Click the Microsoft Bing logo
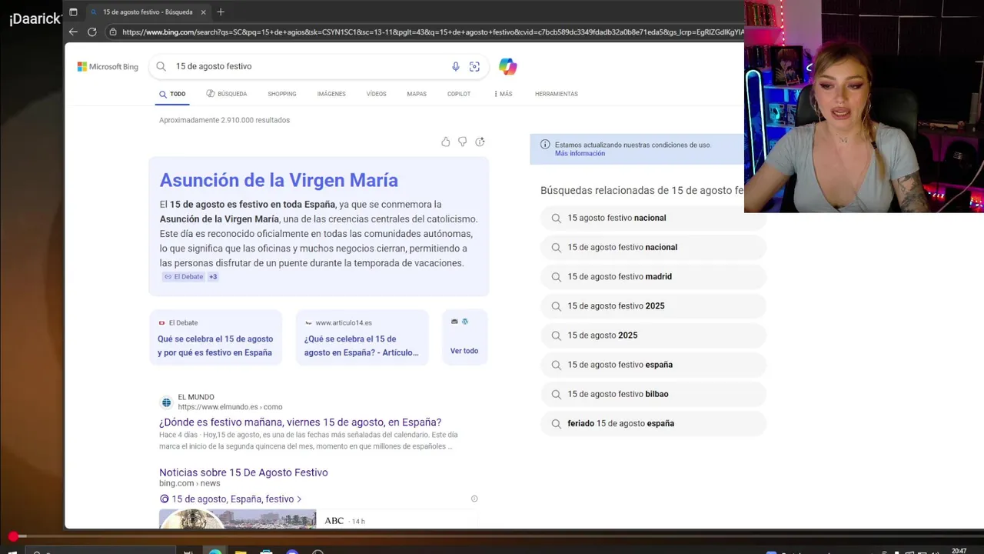Viewport: 984px width, 554px height. point(108,67)
